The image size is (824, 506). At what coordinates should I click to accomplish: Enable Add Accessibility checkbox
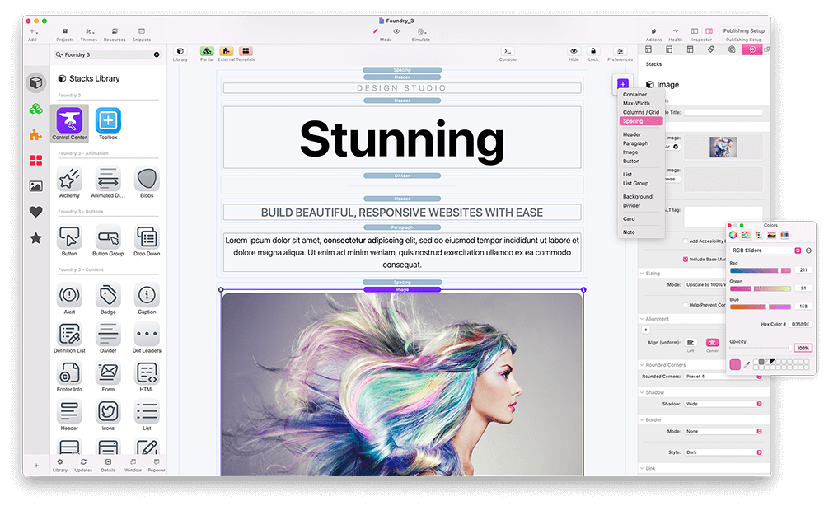pyautogui.click(x=686, y=241)
